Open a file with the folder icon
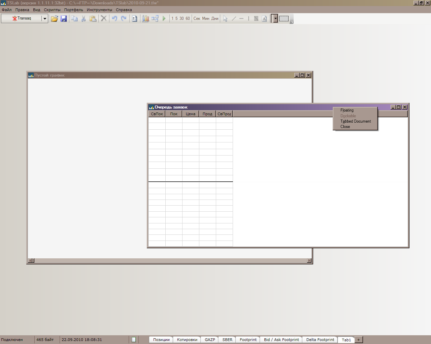 click(54, 18)
